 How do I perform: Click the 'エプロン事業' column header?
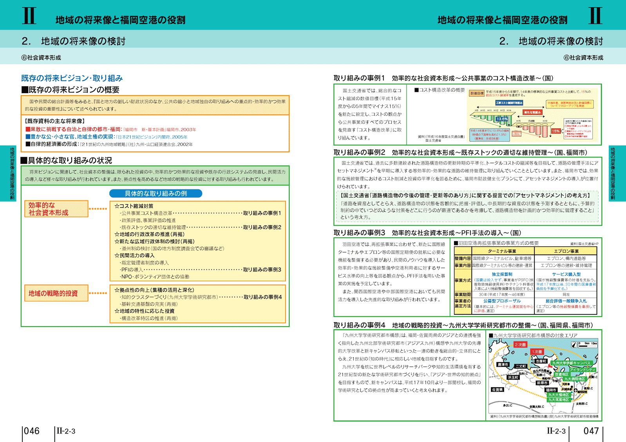pyautogui.click(x=566, y=251)
